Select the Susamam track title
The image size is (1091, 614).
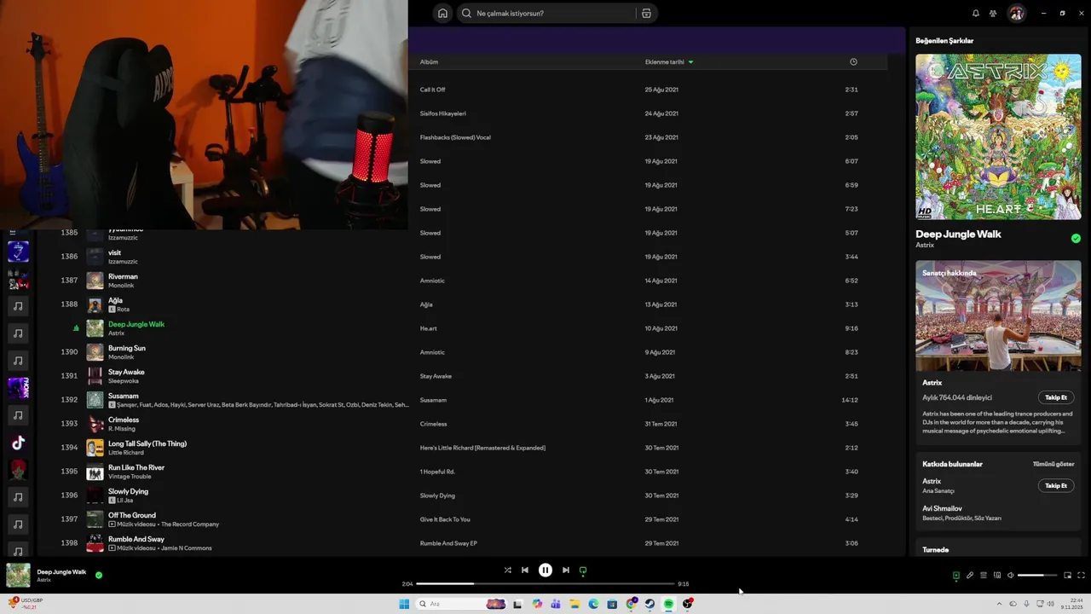124,396
